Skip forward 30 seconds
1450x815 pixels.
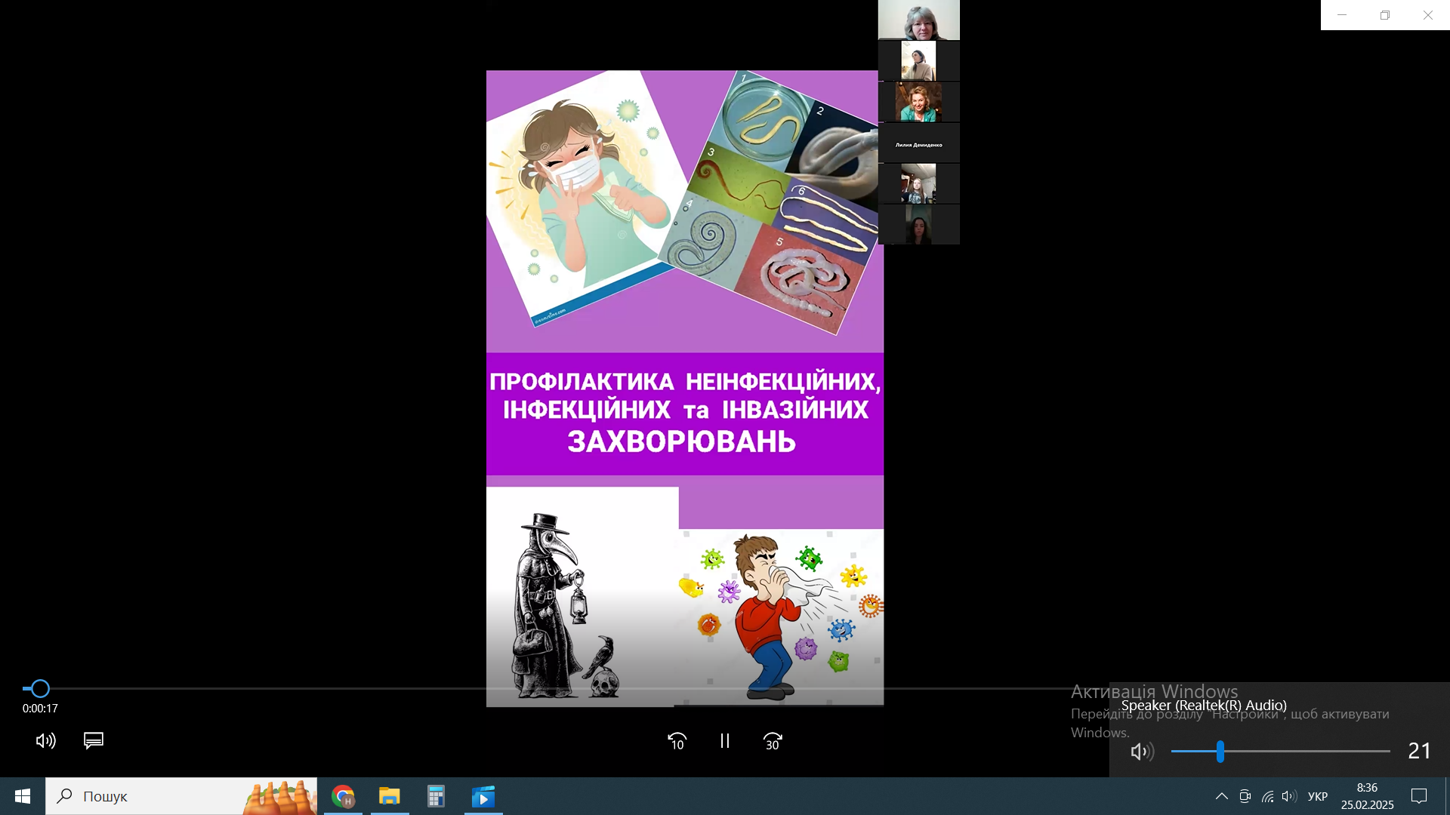773,741
